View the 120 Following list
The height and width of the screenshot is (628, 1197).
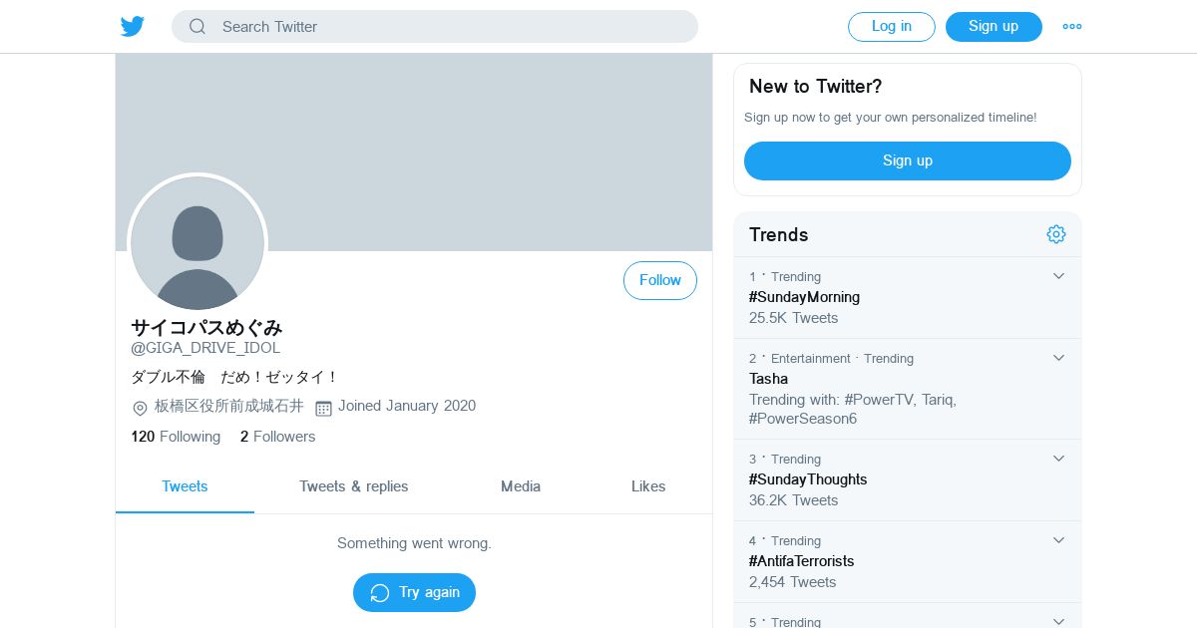176,437
